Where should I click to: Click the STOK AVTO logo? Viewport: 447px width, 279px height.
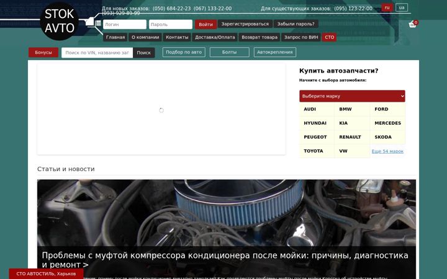(x=60, y=21)
